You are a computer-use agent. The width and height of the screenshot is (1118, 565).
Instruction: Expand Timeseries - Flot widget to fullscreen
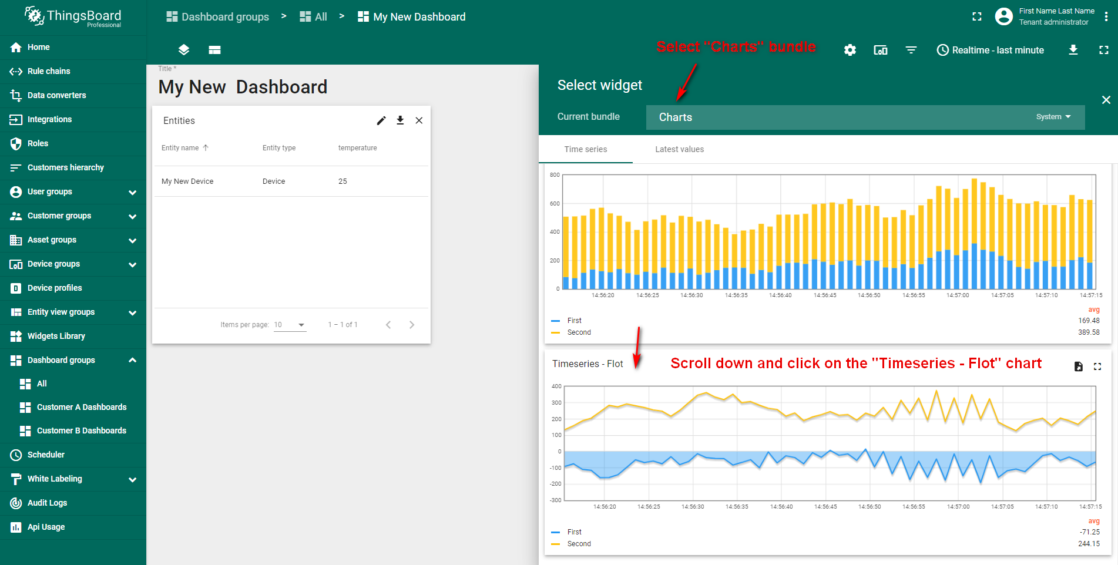click(1097, 366)
